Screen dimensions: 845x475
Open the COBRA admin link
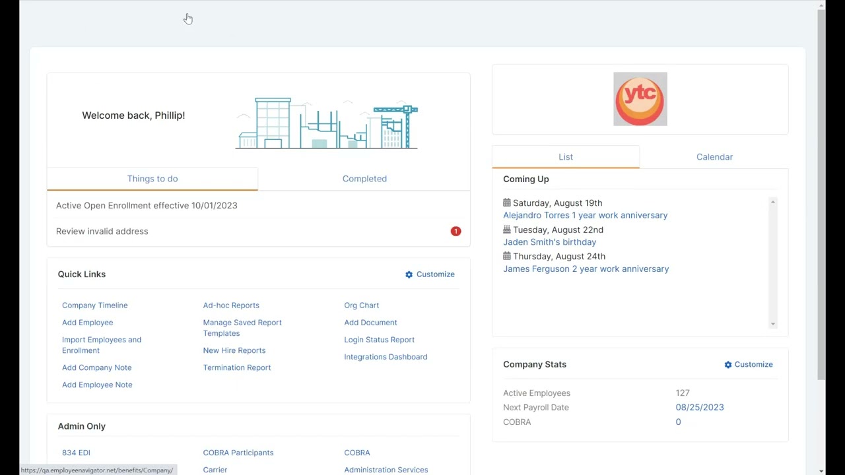coord(357,453)
